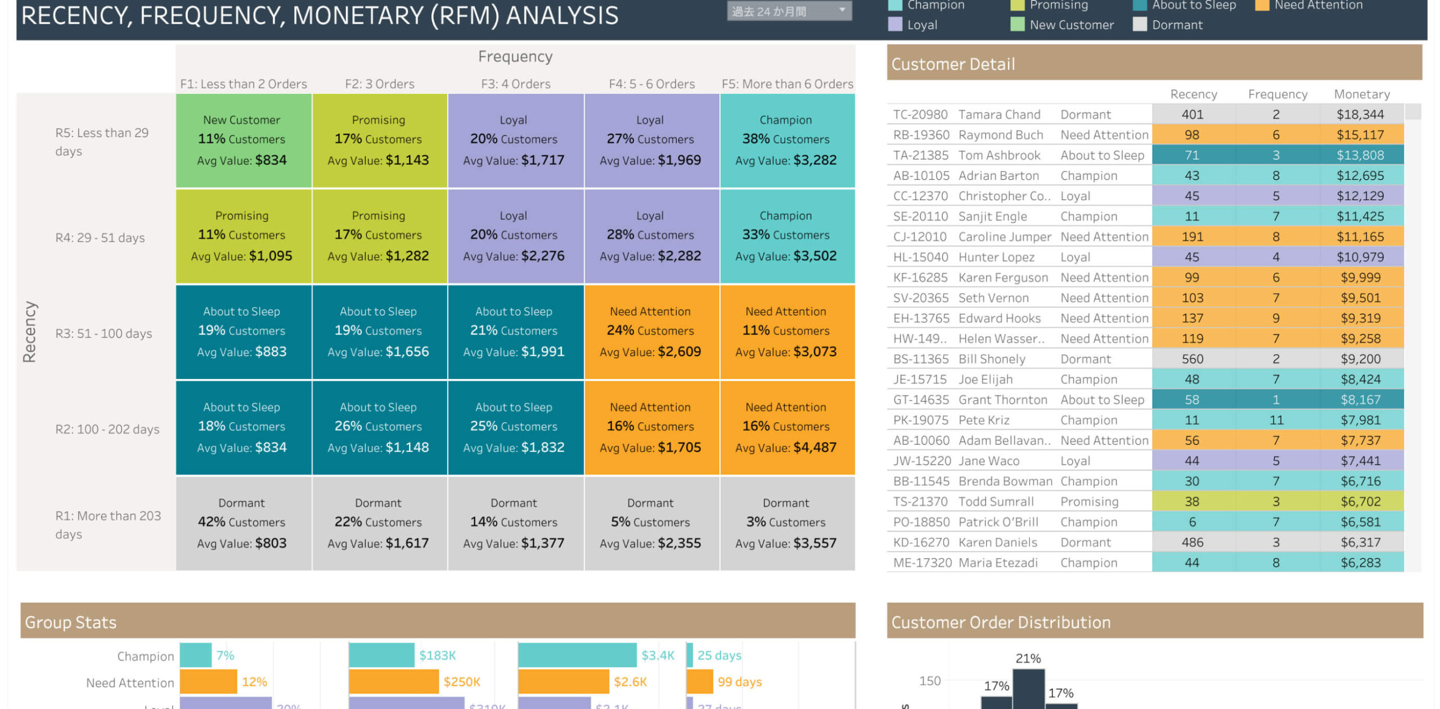Select the R2 F5 Need Attention $4,487 cell
1440x709 pixels.
[786, 427]
